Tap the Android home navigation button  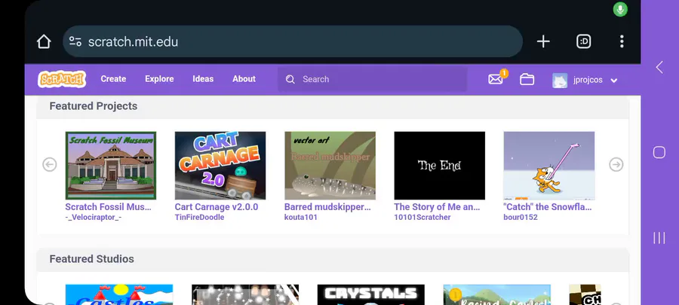tap(659, 152)
